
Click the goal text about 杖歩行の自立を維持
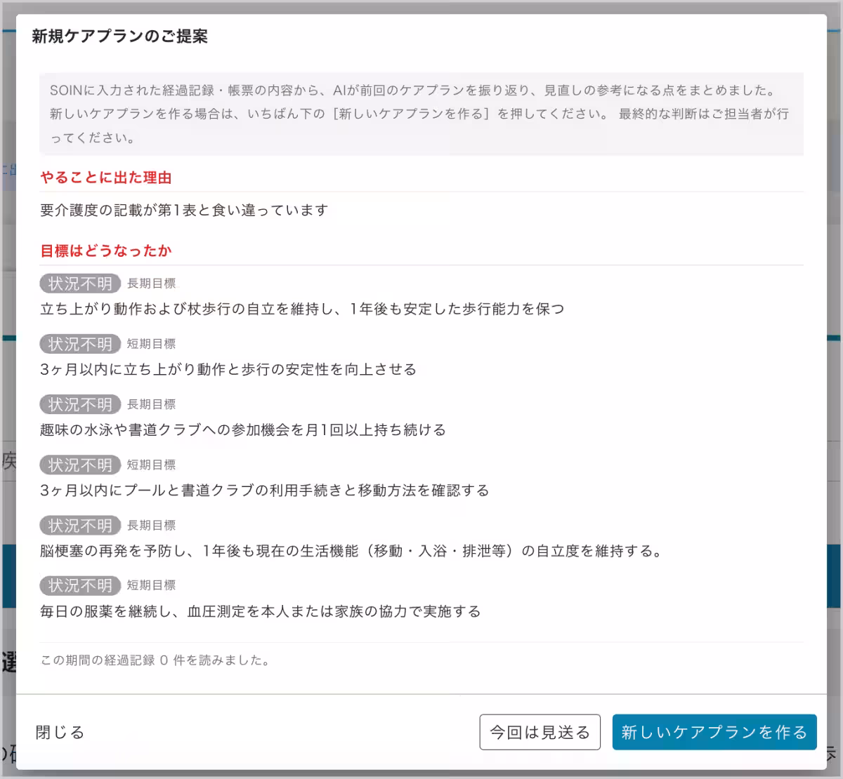(302, 309)
